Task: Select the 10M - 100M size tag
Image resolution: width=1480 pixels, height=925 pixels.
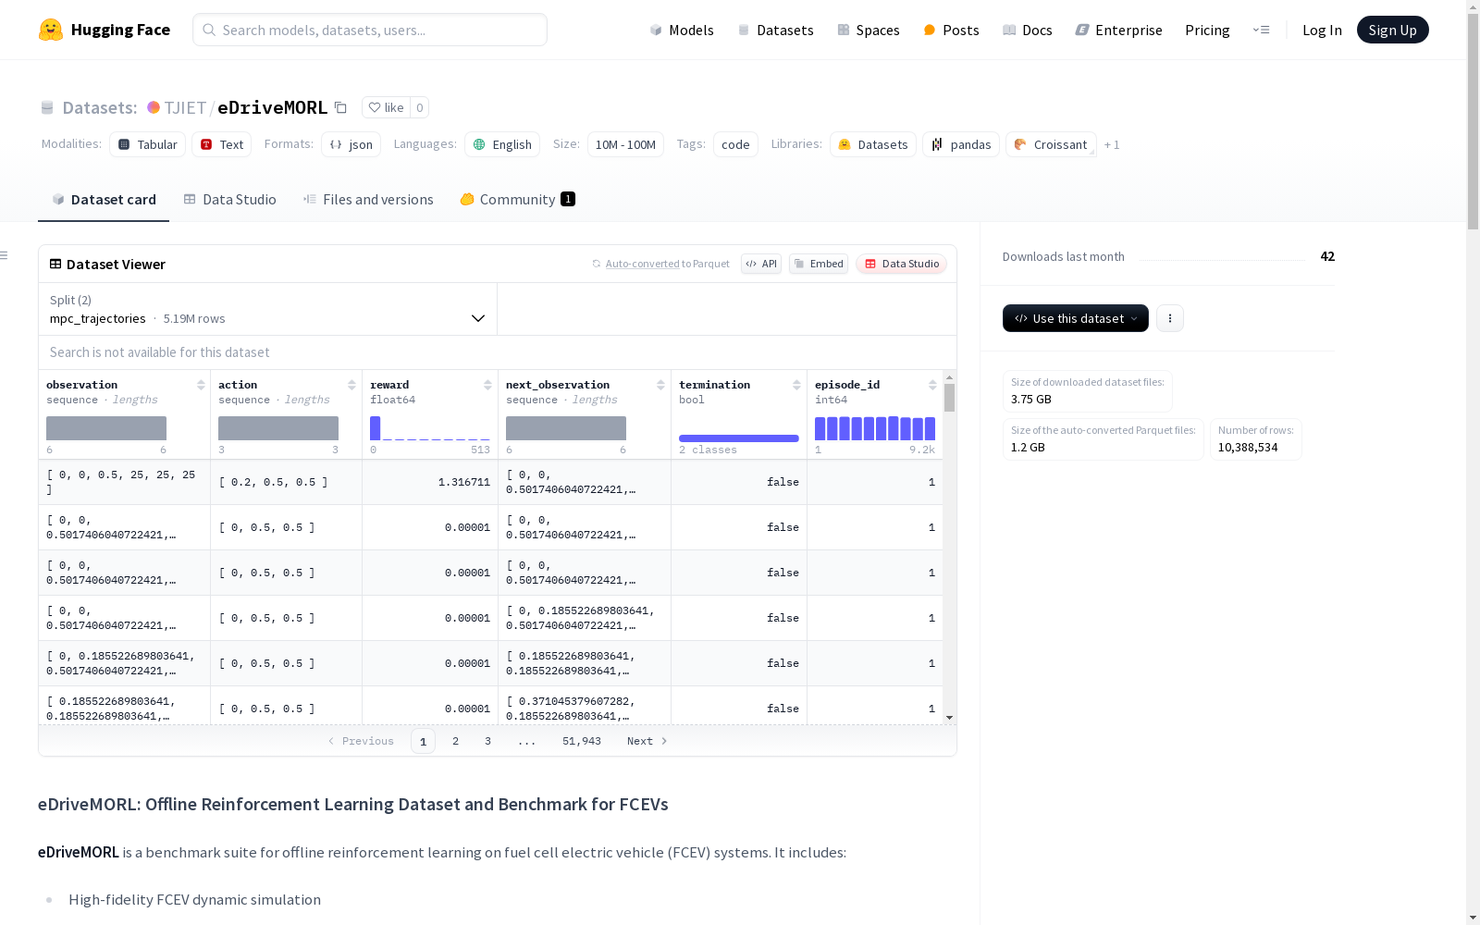Action: 625,144
